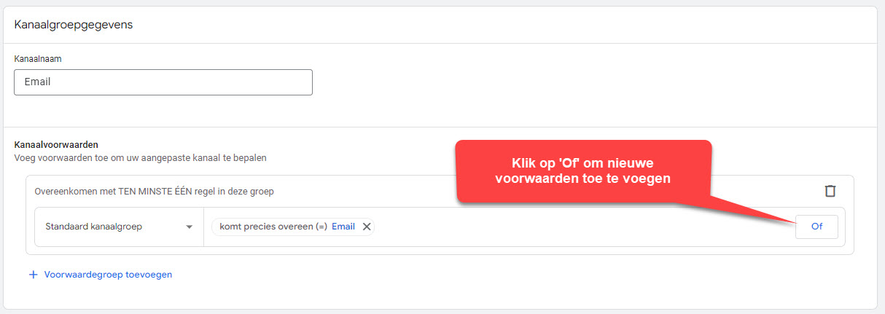Click the dropdown arrow beside Standaard kanaalgroep
The height and width of the screenshot is (314, 885).
190,227
